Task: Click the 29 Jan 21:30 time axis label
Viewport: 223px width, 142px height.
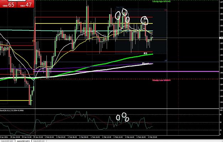Action: 26,137
